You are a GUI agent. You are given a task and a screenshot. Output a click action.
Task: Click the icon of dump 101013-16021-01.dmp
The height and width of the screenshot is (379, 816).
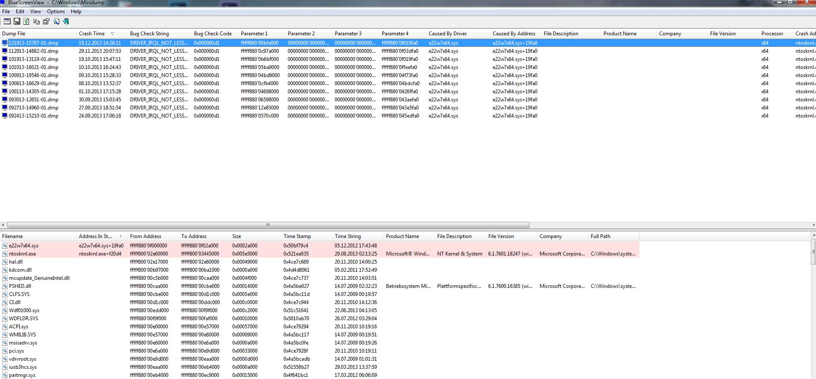click(x=5, y=67)
